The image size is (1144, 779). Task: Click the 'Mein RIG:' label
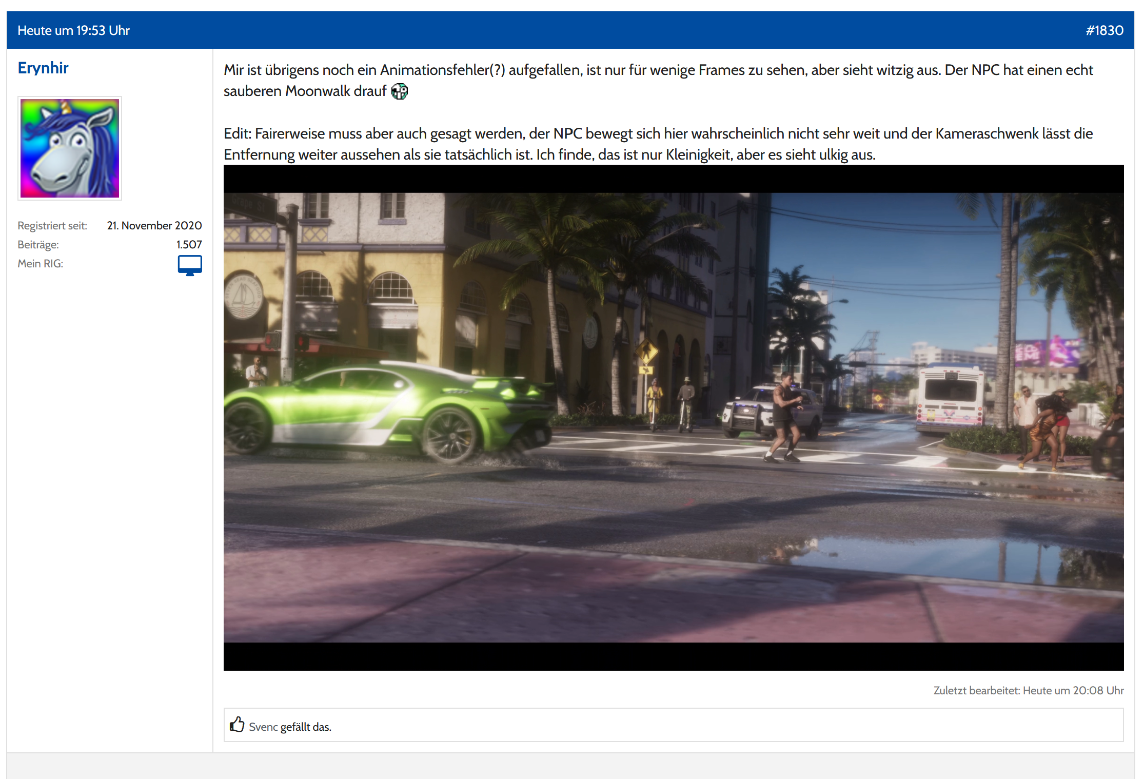41,263
